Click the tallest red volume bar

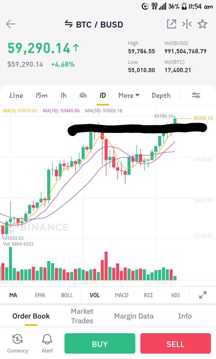106,266
